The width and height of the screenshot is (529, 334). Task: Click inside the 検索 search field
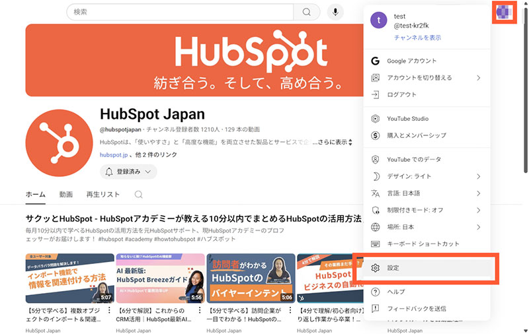(x=180, y=12)
